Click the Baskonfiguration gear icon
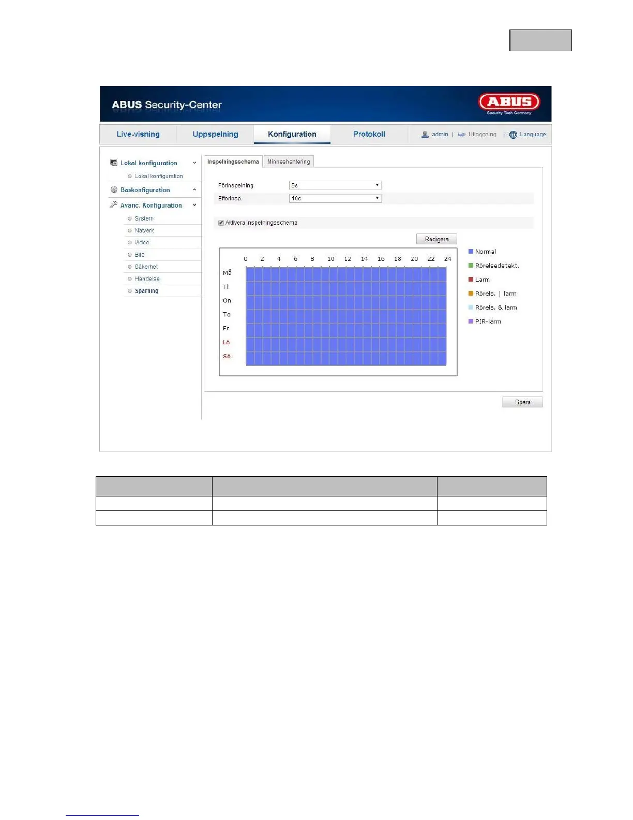 [114, 190]
